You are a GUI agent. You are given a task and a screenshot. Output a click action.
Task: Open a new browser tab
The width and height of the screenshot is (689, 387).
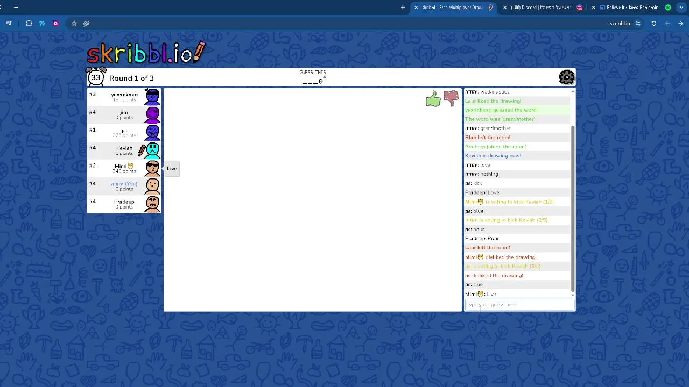[403, 8]
